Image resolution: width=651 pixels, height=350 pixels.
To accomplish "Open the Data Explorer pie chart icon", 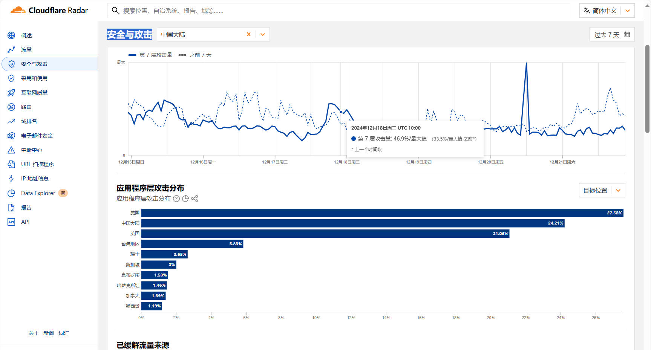I will 11,193.
